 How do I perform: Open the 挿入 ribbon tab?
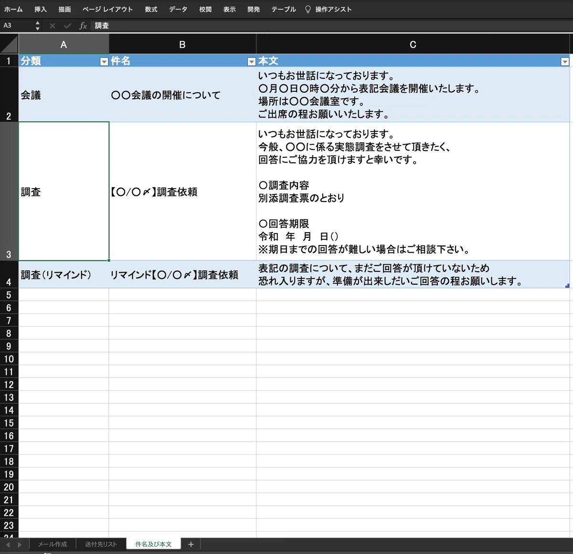click(41, 9)
